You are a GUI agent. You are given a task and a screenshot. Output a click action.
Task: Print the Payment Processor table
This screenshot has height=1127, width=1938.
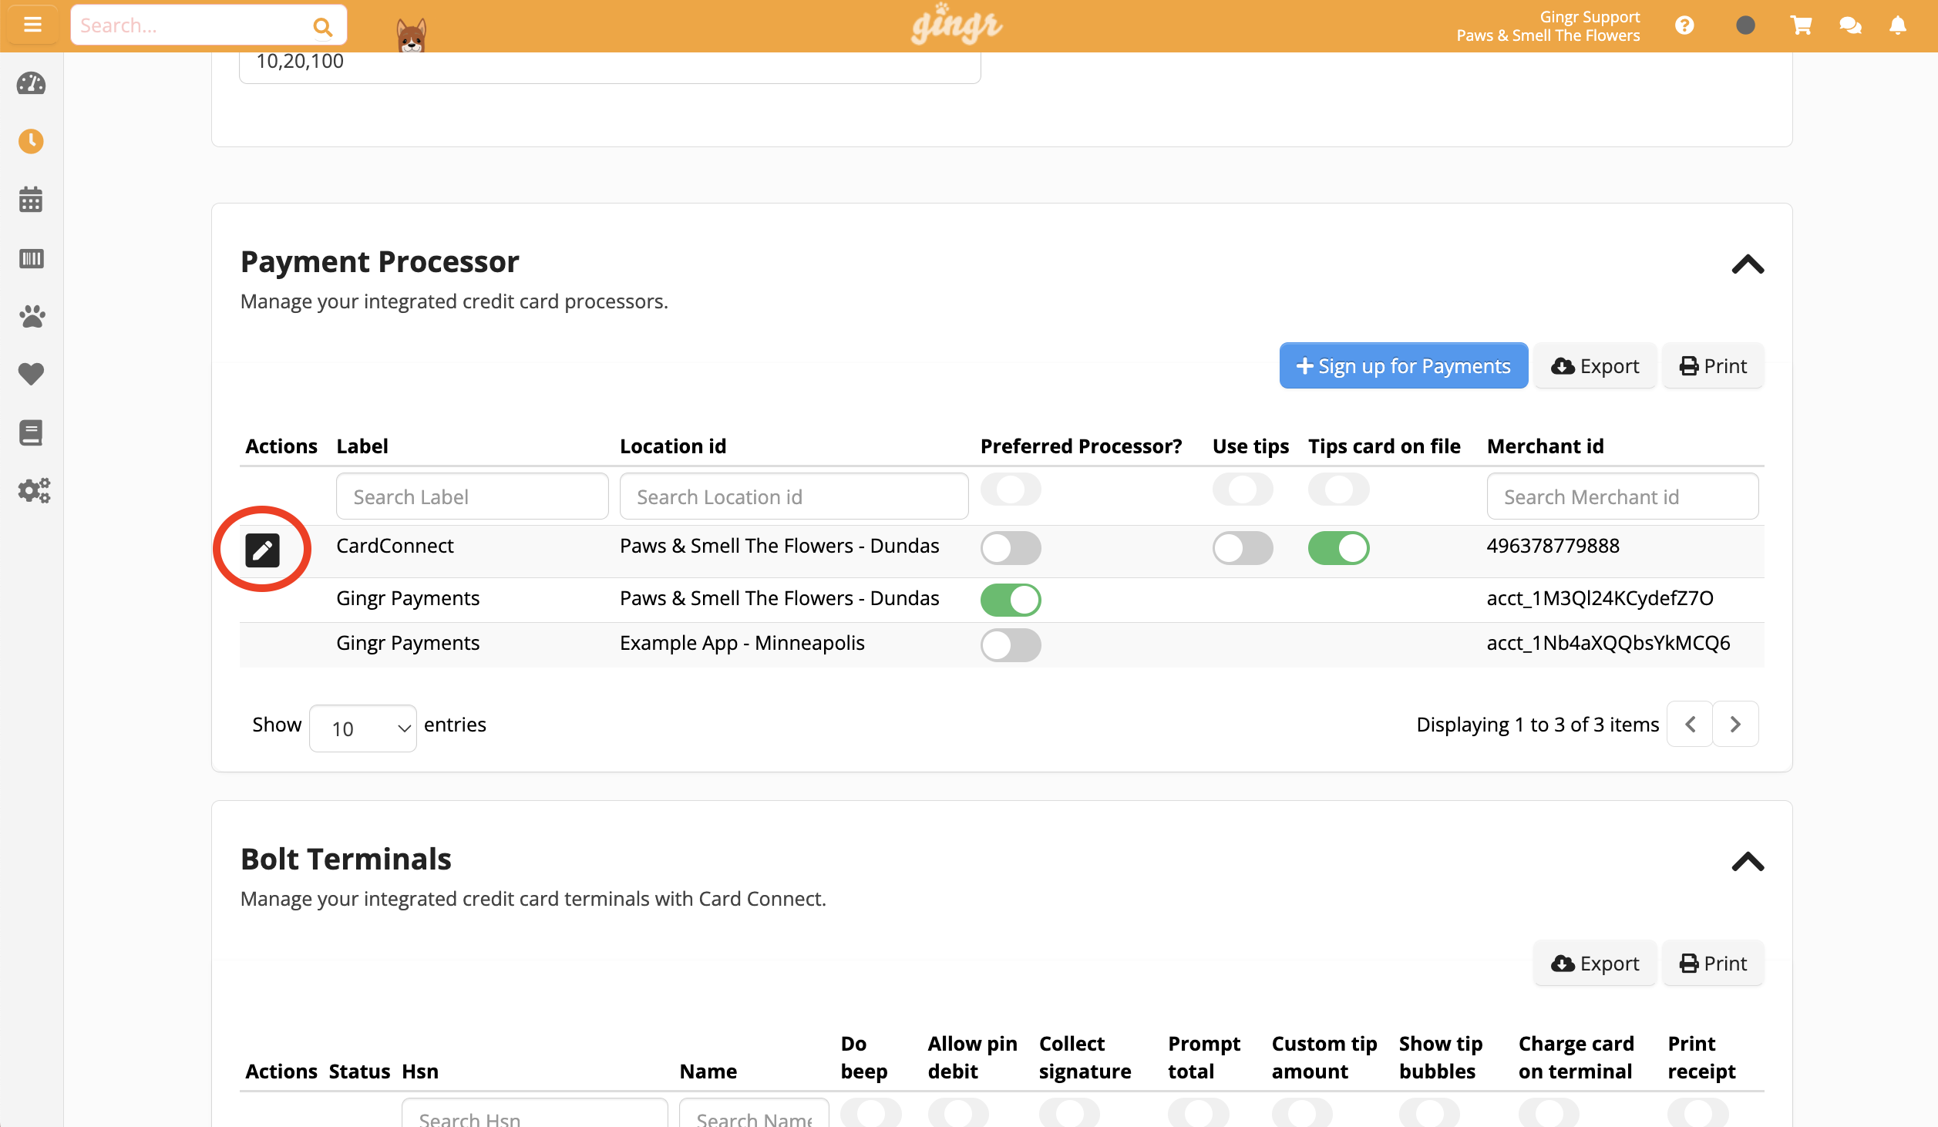[x=1713, y=365]
